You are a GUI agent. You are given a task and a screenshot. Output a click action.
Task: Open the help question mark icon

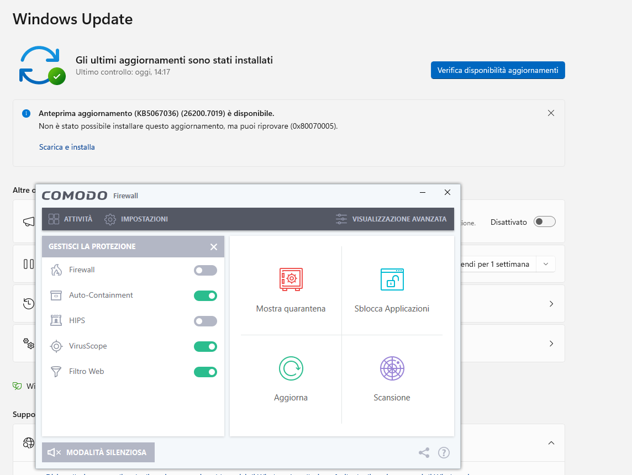[x=444, y=453]
